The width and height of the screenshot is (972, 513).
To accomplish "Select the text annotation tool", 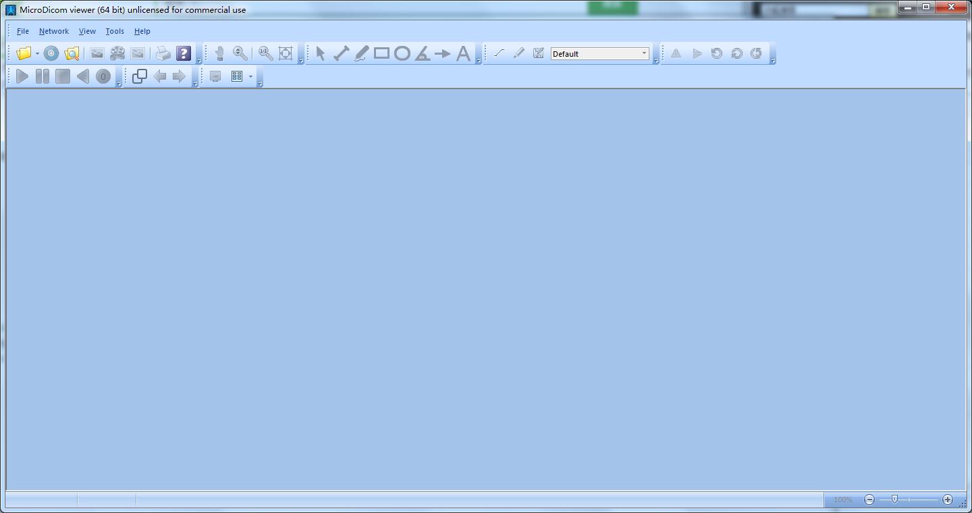I will [x=463, y=53].
